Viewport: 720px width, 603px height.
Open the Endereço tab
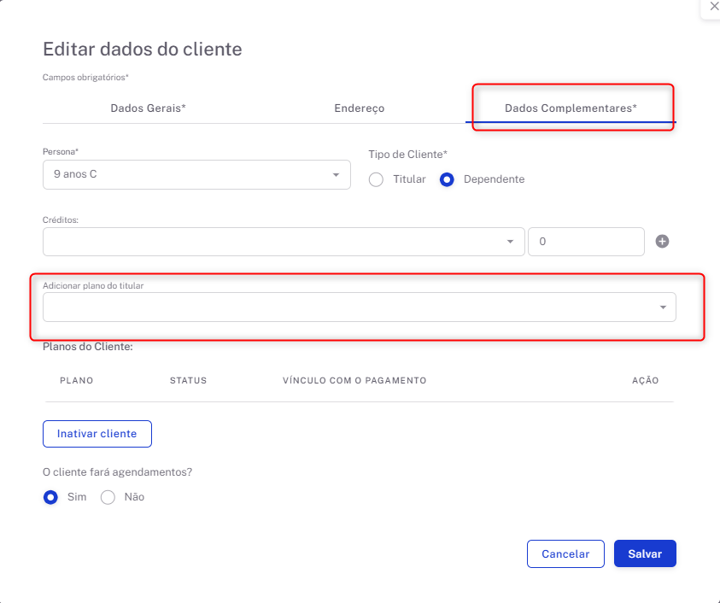coord(359,108)
